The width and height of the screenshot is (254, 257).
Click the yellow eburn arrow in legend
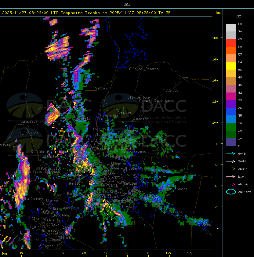point(231,169)
